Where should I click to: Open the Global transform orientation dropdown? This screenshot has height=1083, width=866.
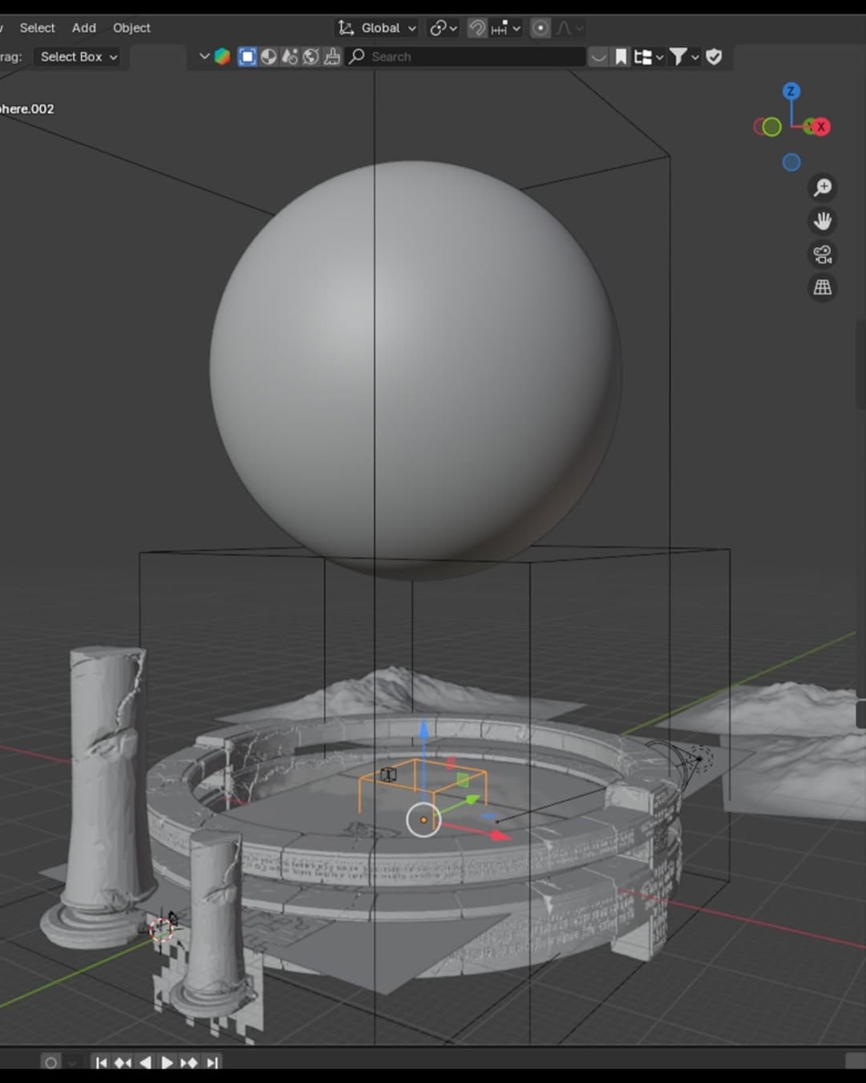click(x=378, y=28)
